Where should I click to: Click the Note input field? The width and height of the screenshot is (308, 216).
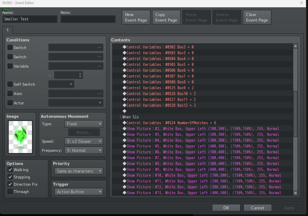click(88, 19)
